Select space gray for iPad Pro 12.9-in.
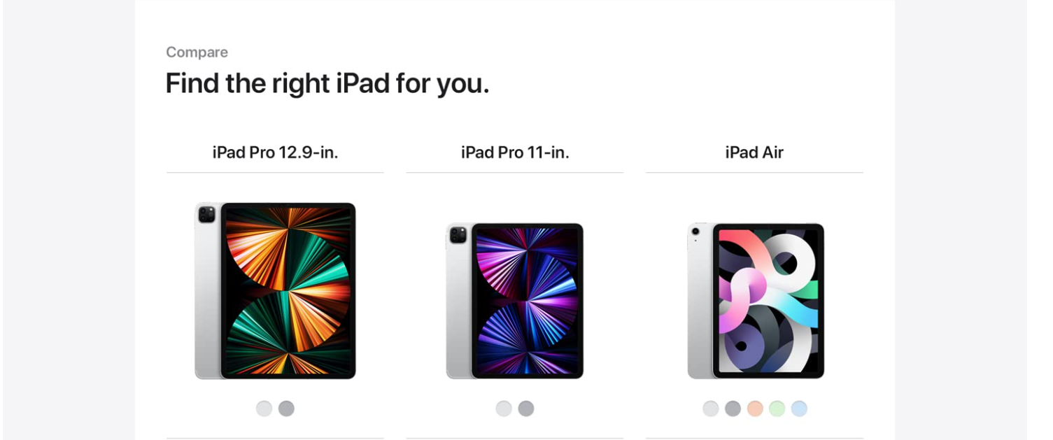1053x440 pixels. pyautogui.click(x=286, y=409)
